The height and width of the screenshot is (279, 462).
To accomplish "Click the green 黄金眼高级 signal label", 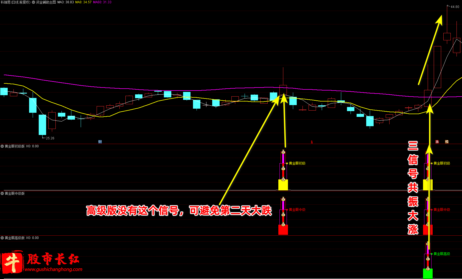I will pos(442,254).
